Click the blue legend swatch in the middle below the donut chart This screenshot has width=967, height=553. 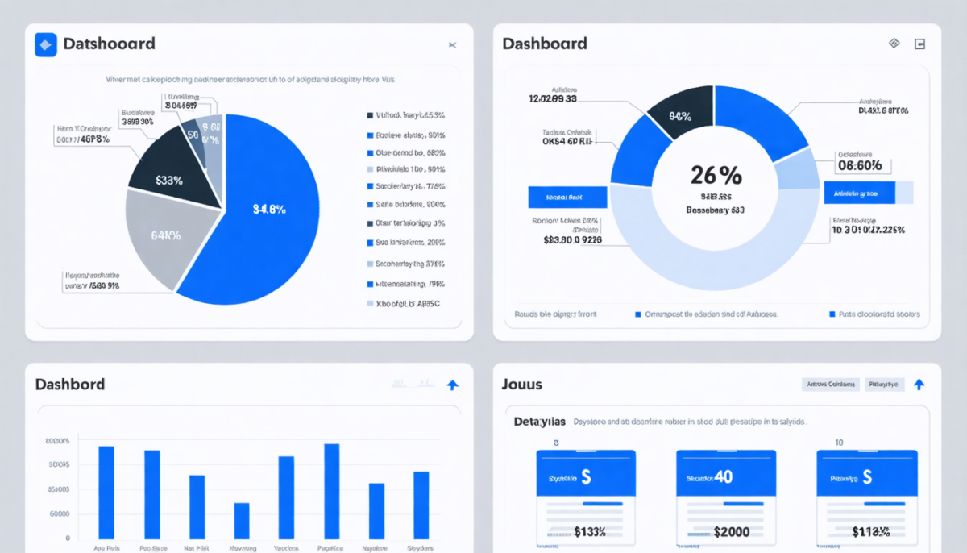point(638,314)
